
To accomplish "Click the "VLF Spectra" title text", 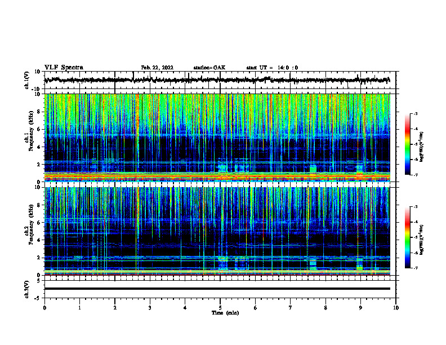I will [x=64, y=68].
